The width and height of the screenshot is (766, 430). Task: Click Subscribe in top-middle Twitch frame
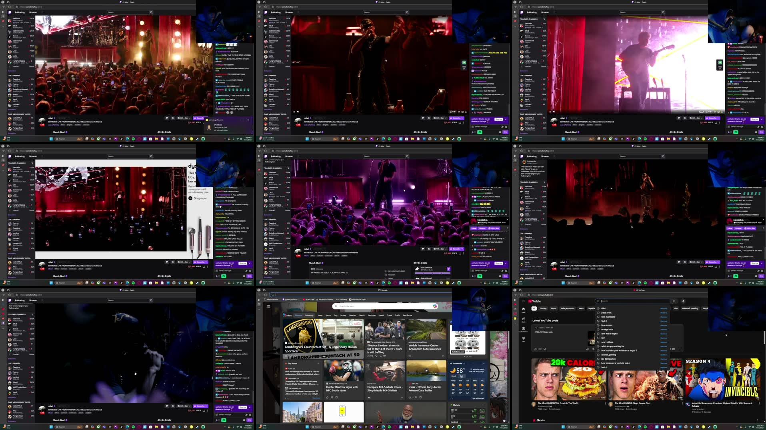coord(456,118)
